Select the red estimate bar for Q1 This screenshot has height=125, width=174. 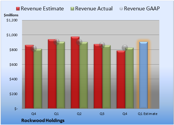[52, 74]
